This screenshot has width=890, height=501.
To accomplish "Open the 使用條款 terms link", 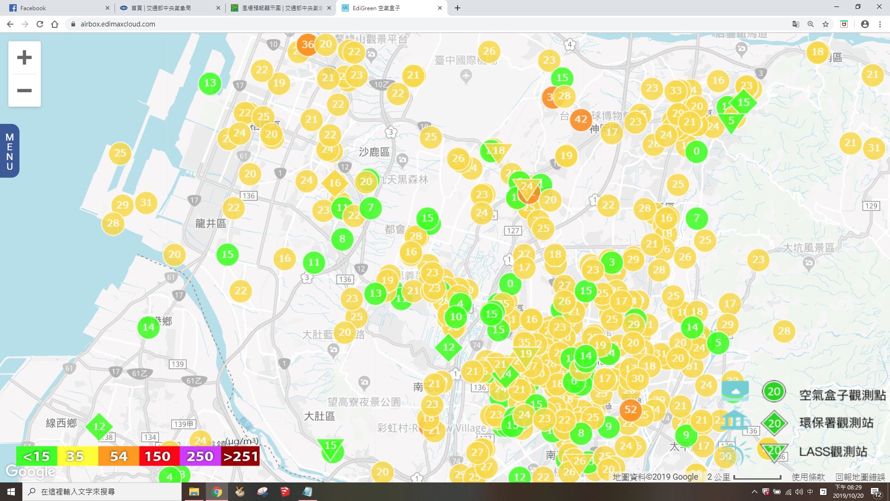I will [x=808, y=477].
